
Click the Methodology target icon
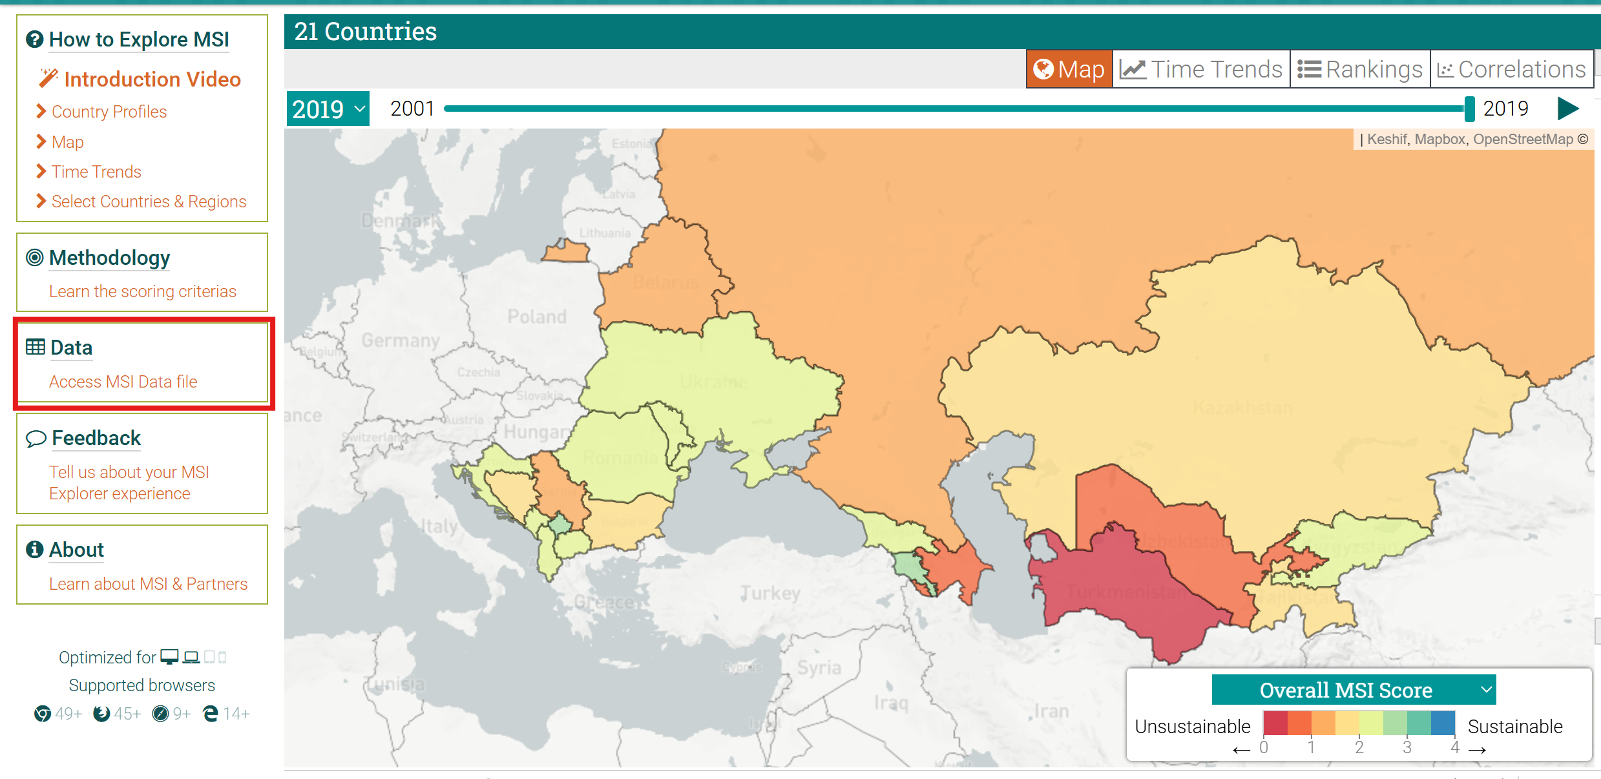click(x=35, y=258)
